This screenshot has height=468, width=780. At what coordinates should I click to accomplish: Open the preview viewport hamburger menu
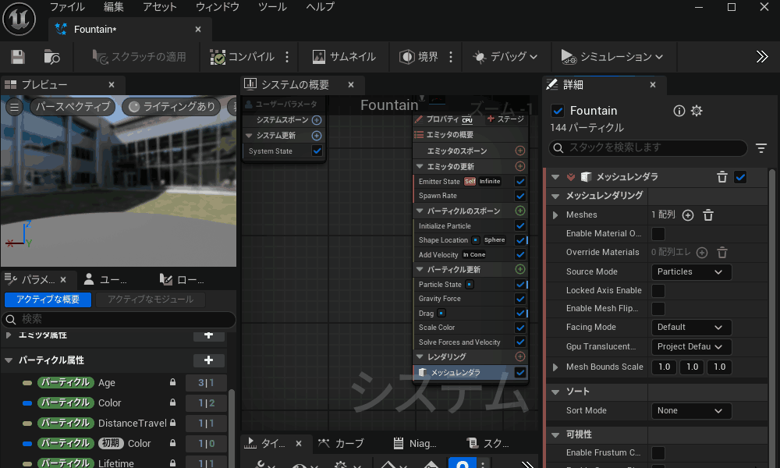15,107
